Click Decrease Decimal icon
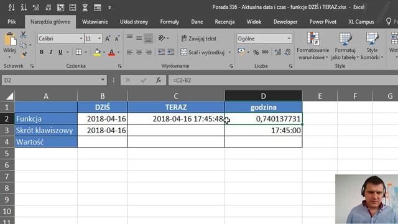The height and width of the screenshot is (224, 398). tap(287, 52)
